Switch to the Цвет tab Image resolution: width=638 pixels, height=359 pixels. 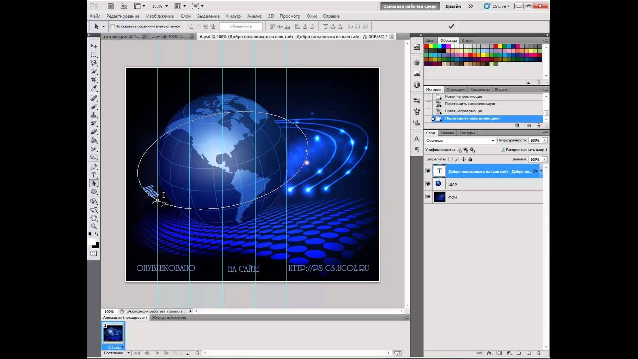point(430,40)
